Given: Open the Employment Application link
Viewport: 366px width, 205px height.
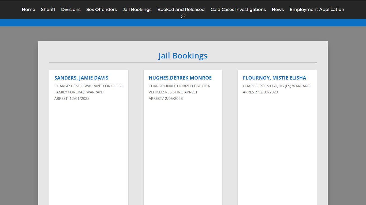Looking at the screenshot, I should [x=317, y=9].
